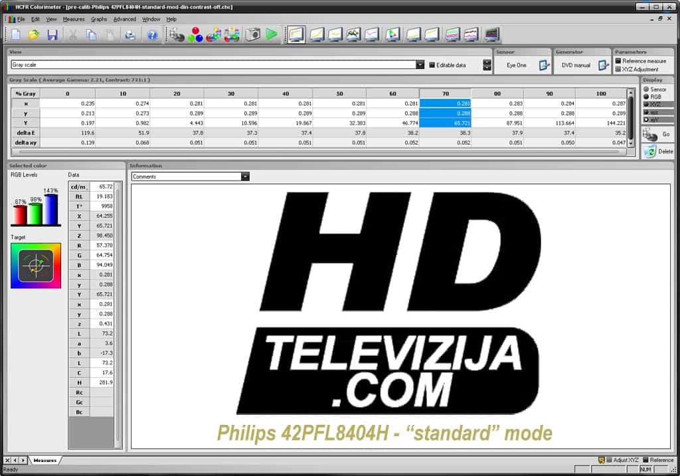680x476 pixels.
Task: Select the xyY display radio button
Action: pos(646,119)
